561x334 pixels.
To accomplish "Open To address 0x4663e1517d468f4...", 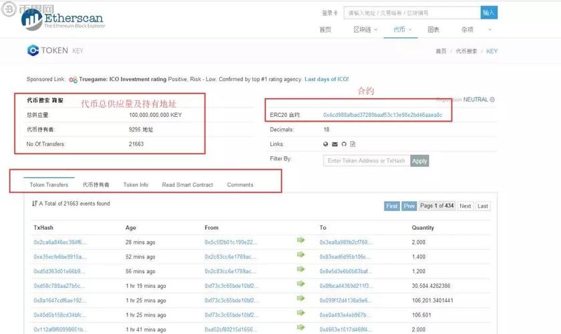I will tap(346, 330).
